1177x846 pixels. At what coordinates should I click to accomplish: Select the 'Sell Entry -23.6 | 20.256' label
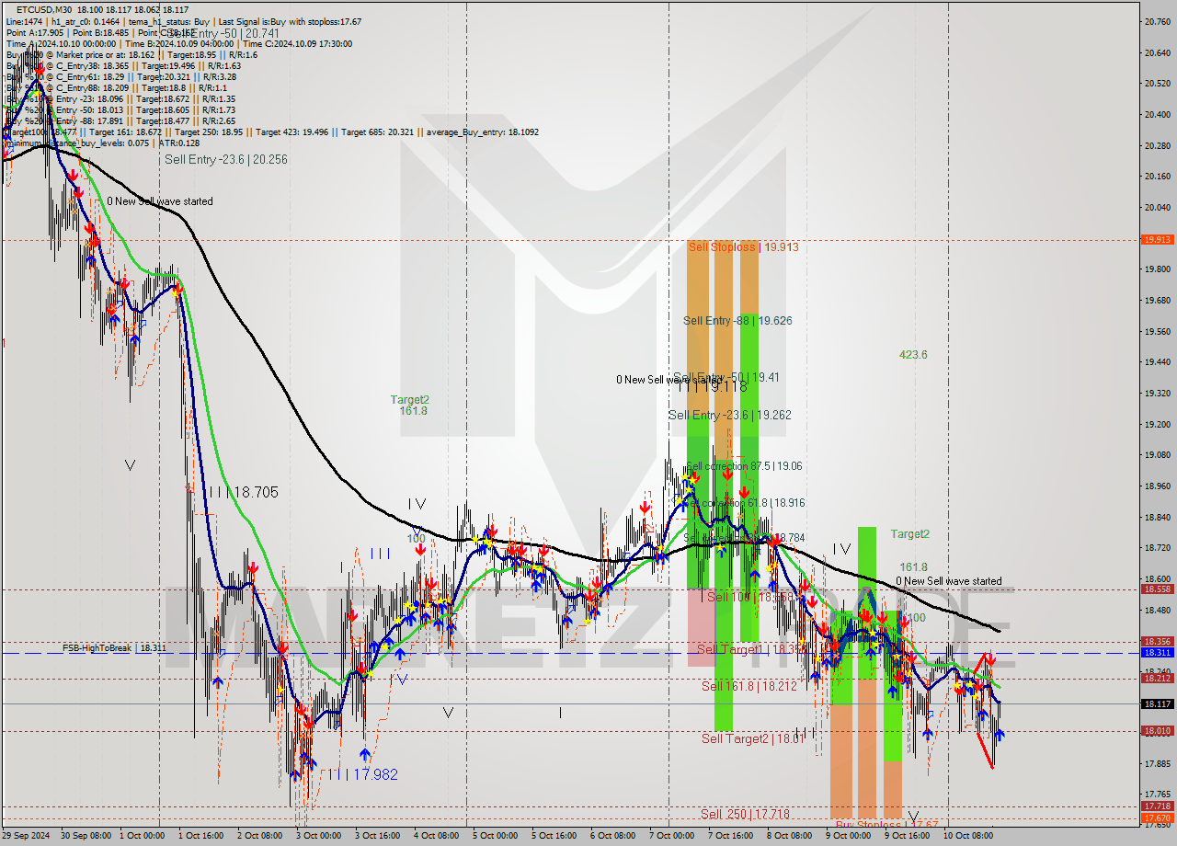click(226, 159)
